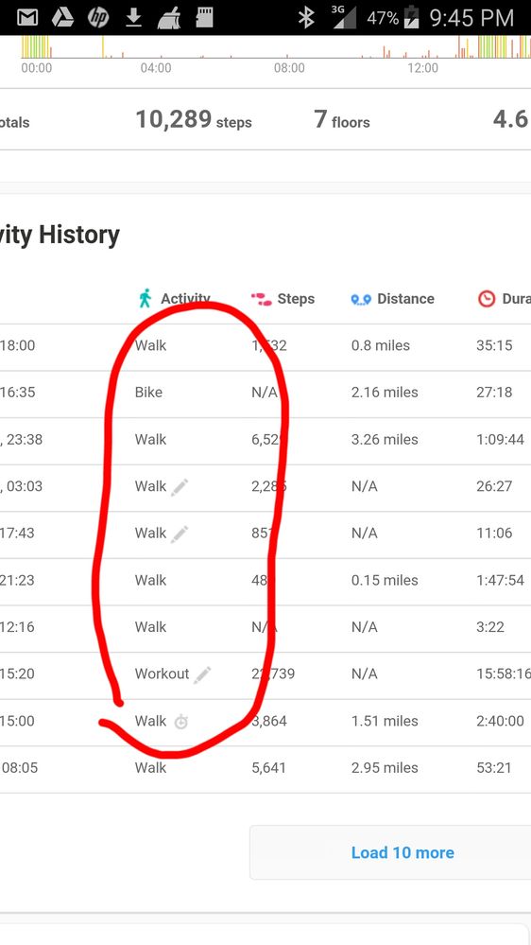Edit the 03:03 Walk entry pencil
Viewport: 531px width, 945px height.
(x=180, y=486)
